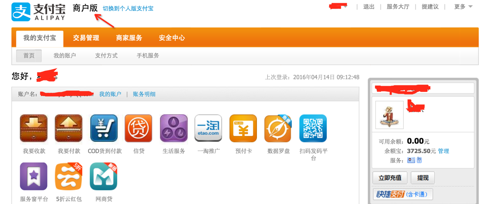Open 服务窗平台 star icon
The image size is (485, 204).
coord(34,176)
